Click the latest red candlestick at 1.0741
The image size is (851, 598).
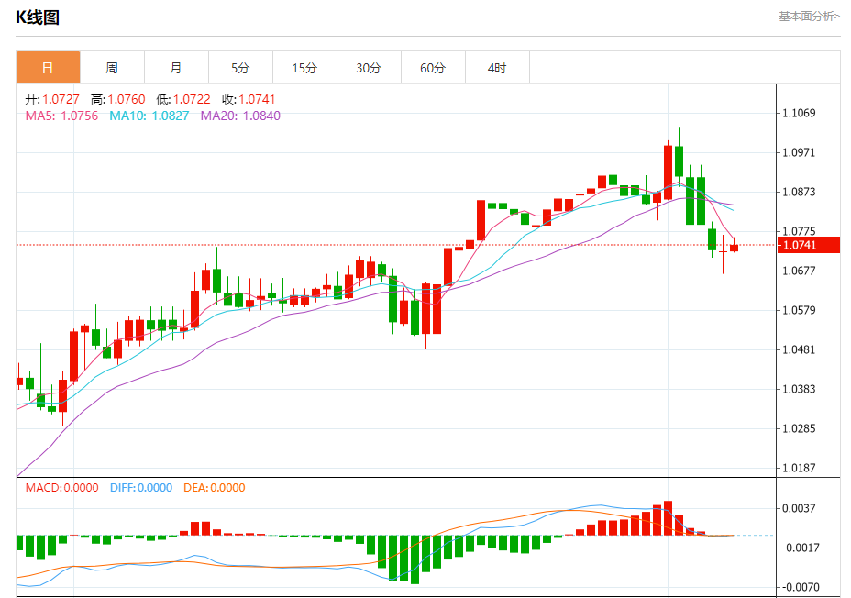[x=734, y=248]
